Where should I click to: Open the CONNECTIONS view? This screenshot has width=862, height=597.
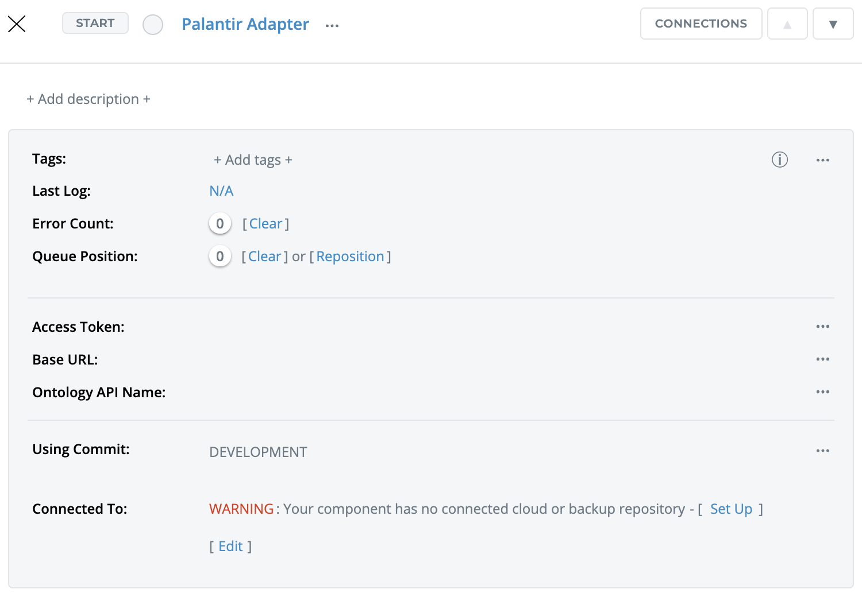(x=701, y=24)
